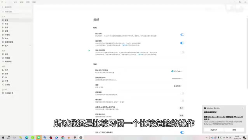Open 键盘快捷键 settings

click(9, 42)
